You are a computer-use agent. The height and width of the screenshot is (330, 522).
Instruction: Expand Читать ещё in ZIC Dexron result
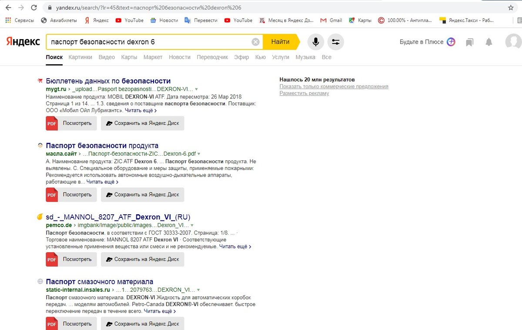click(102, 182)
